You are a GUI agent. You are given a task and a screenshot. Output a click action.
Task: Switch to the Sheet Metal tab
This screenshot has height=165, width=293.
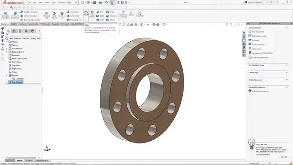[33, 24]
